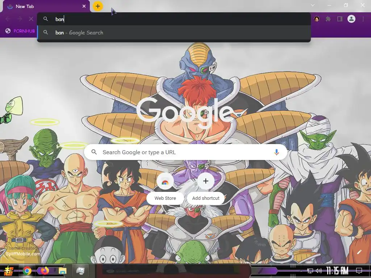The width and height of the screenshot is (371, 278).
Task: Open the Web Store shortcut
Action: tap(165, 188)
